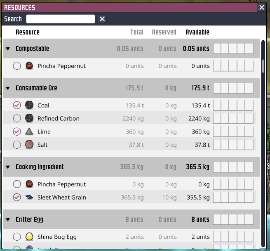270x251 pixels.
Task: Unpin the Coal resource checkbox
Action: 17,105
